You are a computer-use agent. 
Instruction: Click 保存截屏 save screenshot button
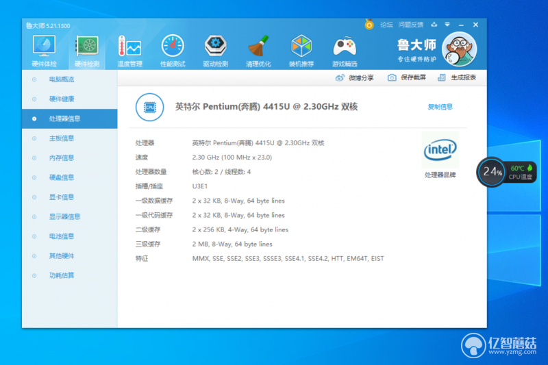click(414, 77)
